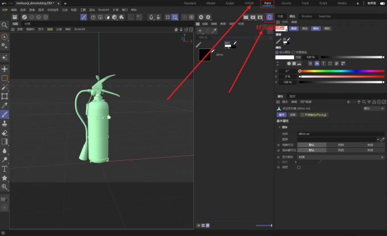387x236 pixels.
Task: Click the eyedropper icon in material manager
Action: coord(214,31)
